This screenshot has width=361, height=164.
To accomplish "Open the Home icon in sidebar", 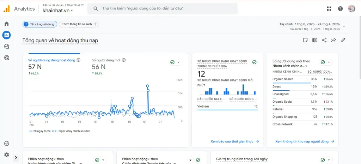I will tap(6, 24).
